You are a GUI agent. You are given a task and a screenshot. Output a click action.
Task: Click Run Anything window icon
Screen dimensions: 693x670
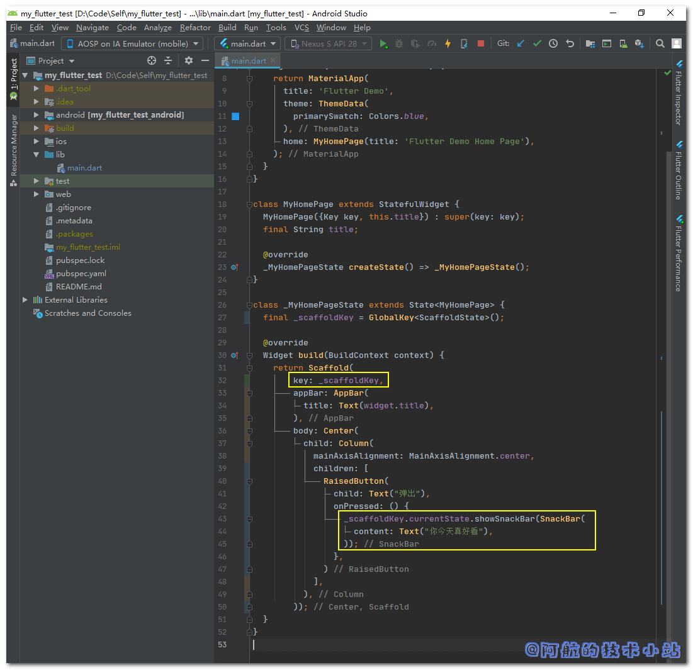tap(607, 43)
